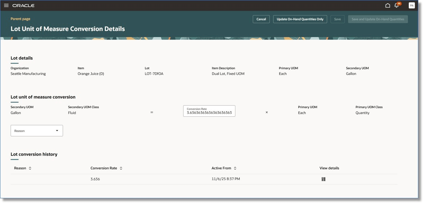Open notifications bell icon
This screenshot has height=203, width=423.
coord(397,5)
